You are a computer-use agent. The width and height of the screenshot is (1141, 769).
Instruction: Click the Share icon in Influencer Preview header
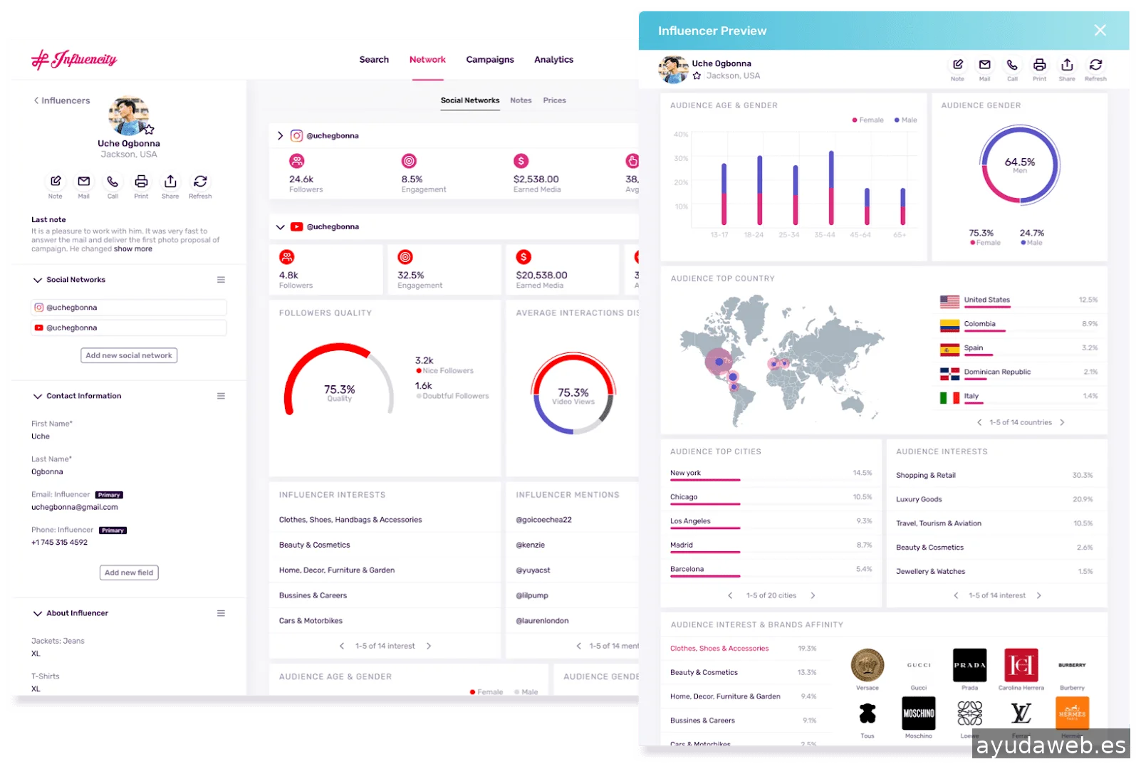[x=1066, y=65]
